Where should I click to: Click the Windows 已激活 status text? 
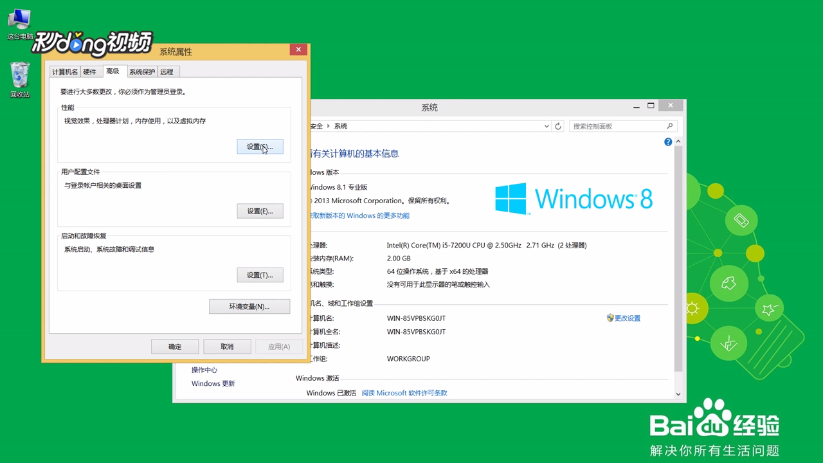pyautogui.click(x=331, y=393)
